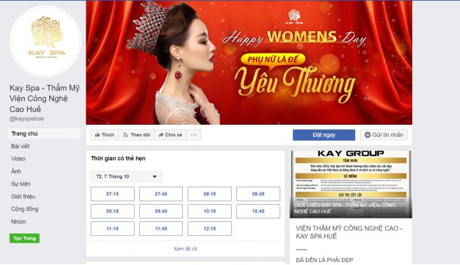Click the green Tạo Trang button

(24, 239)
